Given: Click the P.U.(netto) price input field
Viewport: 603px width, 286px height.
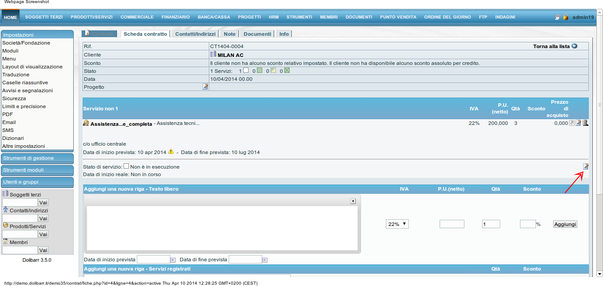Looking at the screenshot, I should click(452, 224).
